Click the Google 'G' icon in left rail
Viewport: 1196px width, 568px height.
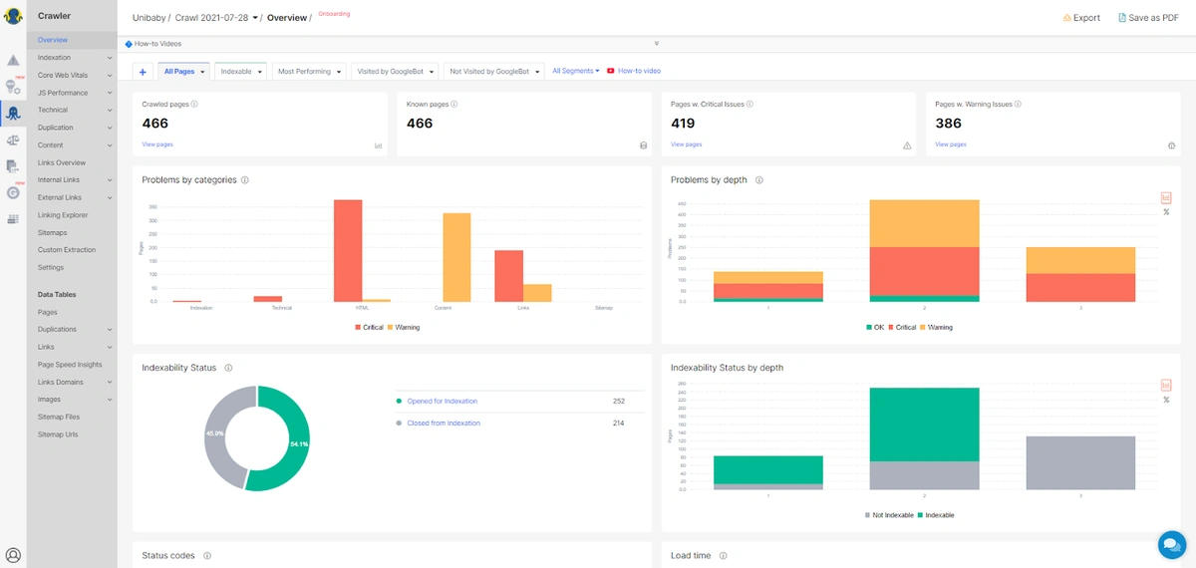point(13,192)
